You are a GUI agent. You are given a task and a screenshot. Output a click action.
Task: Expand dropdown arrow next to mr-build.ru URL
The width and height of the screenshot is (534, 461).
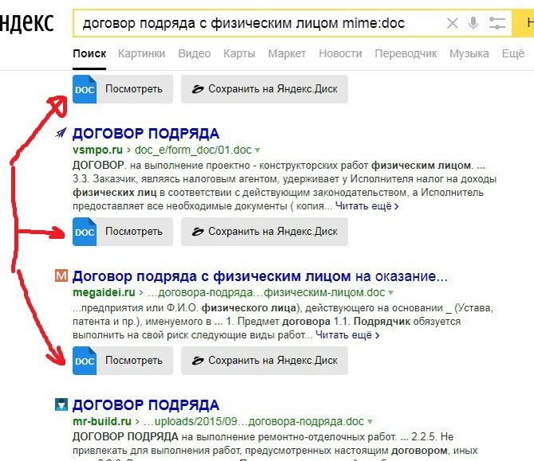pos(370,421)
